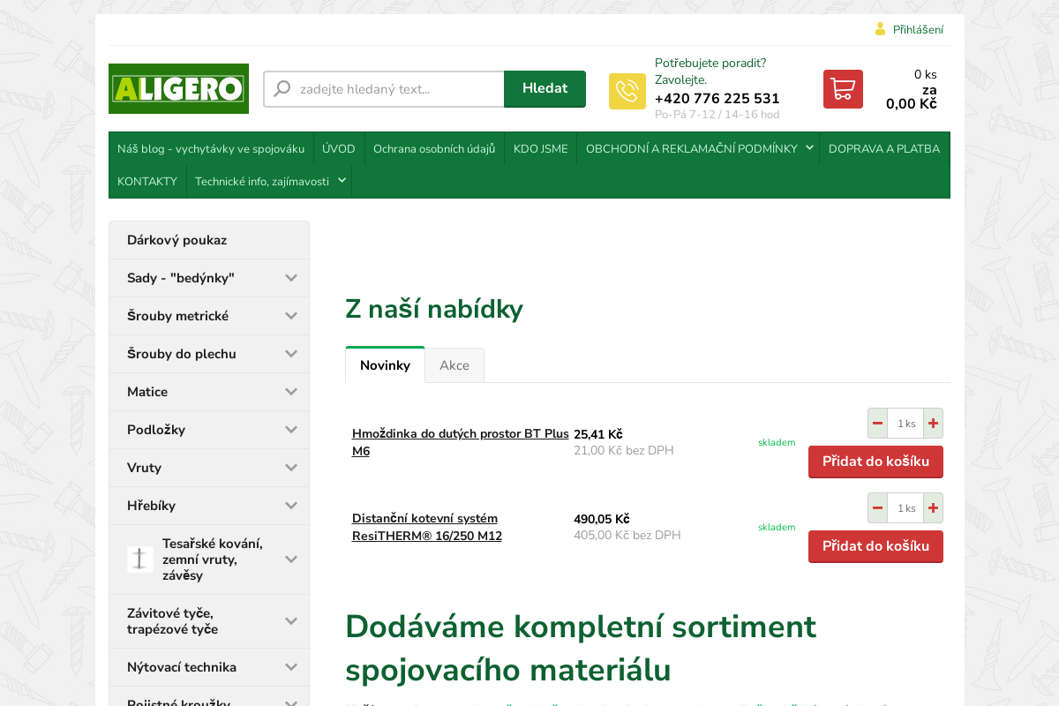Click the user icon beside Přihlášení
This screenshot has height=706, width=1059.
click(880, 29)
